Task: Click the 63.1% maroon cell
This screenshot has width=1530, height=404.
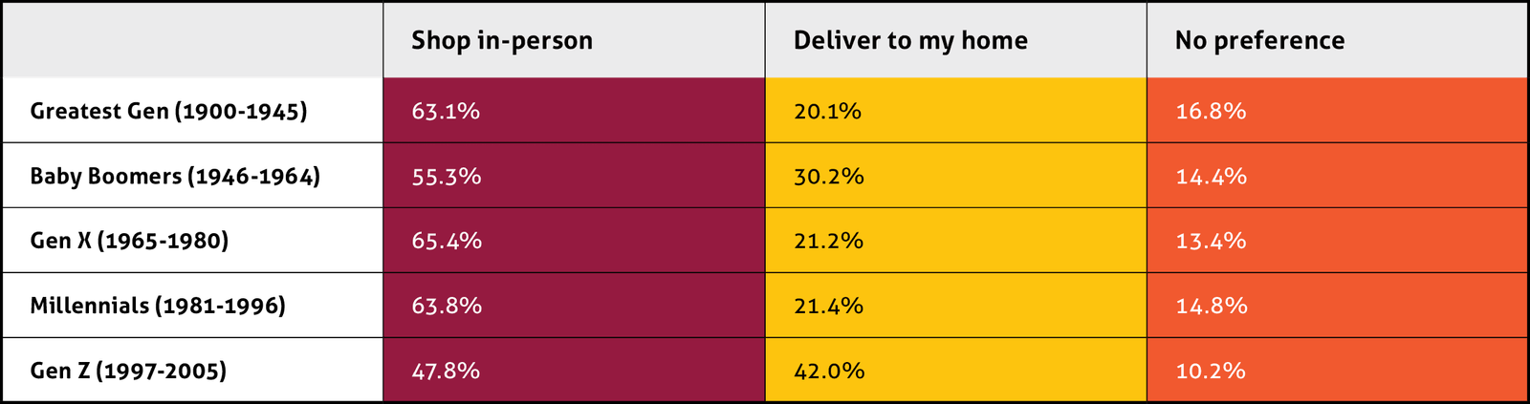Action: 446,111
